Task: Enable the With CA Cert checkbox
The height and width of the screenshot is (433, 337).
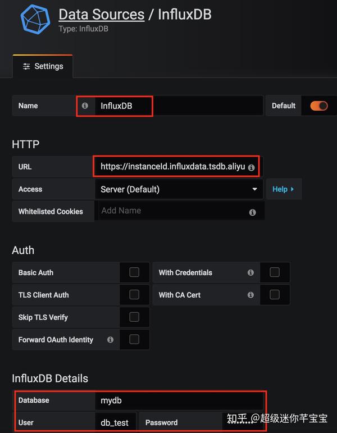Action: click(x=275, y=295)
